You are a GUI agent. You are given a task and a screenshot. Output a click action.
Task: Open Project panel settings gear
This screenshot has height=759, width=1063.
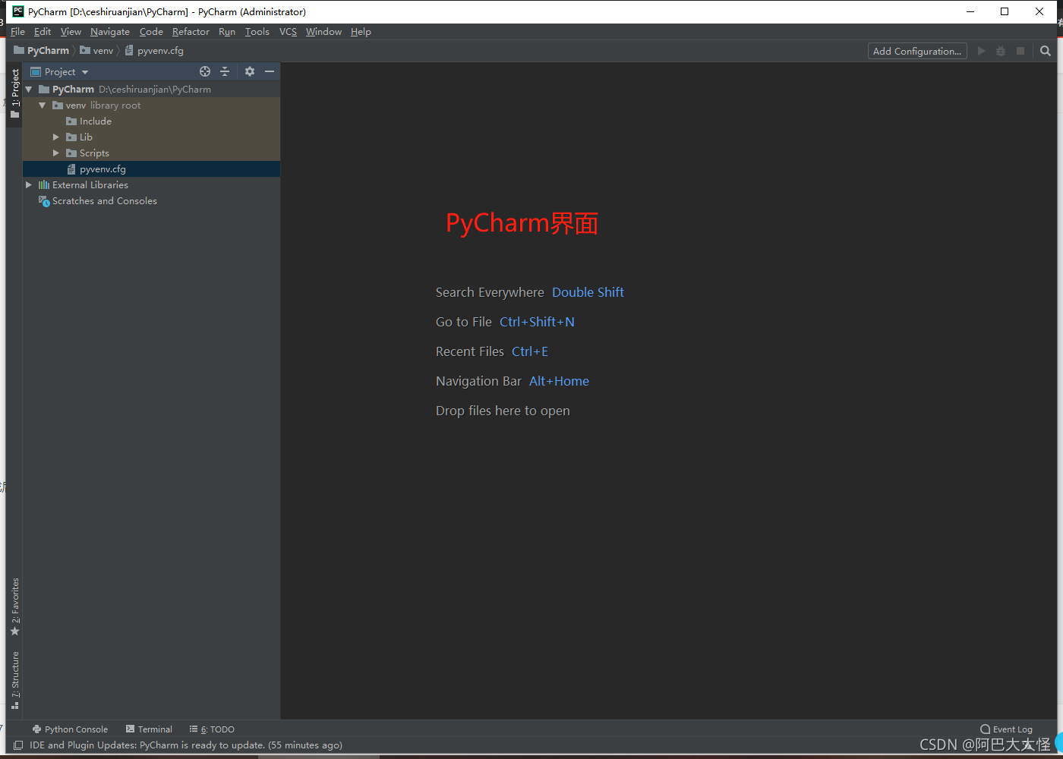(x=250, y=71)
